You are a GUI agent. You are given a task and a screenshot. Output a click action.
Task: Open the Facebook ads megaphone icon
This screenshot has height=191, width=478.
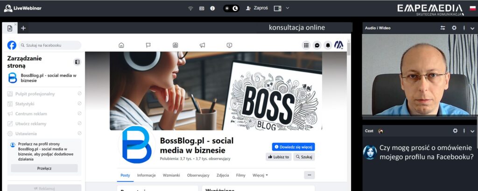(202, 45)
